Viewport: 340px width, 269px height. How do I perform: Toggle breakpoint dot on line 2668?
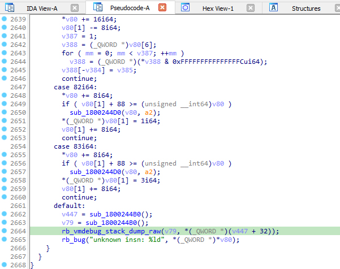(4, 264)
